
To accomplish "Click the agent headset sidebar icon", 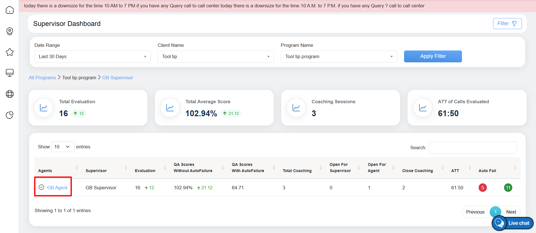I will click(10, 31).
